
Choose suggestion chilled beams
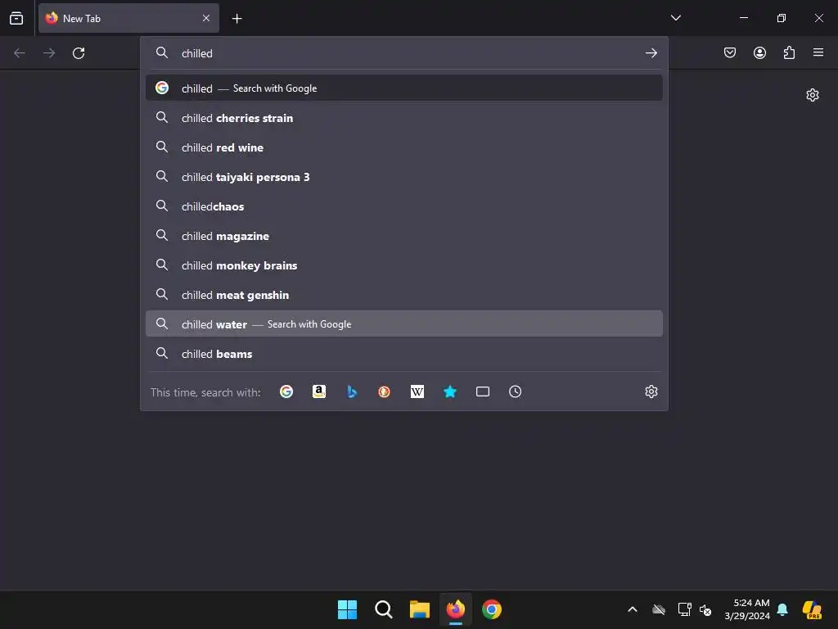pyautogui.click(x=404, y=354)
